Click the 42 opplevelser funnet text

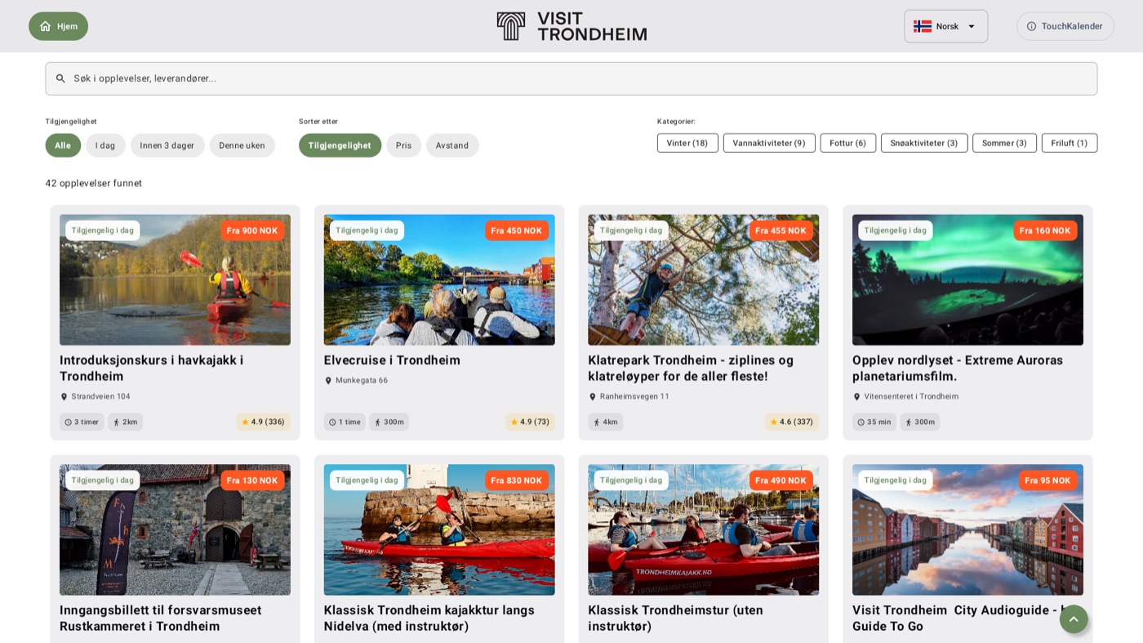(x=94, y=183)
